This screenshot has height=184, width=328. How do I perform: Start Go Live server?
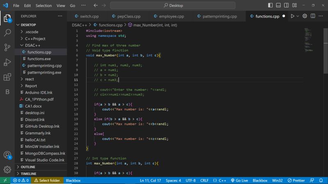(x=239, y=180)
